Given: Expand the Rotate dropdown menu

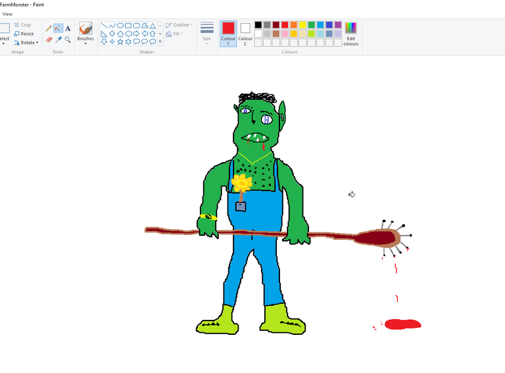Looking at the screenshot, I should [28, 43].
